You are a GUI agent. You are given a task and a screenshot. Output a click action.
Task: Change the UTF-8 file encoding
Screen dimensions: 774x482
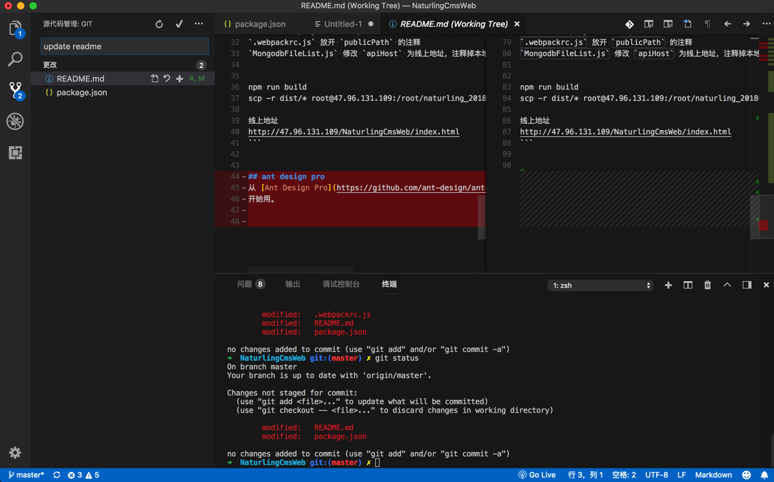[x=656, y=475]
